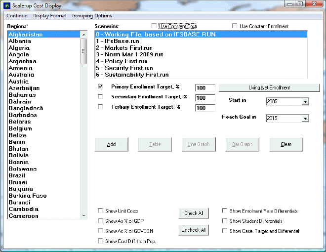
Task: Click the Regions list scrollbar down arrow
Action: [83, 215]
